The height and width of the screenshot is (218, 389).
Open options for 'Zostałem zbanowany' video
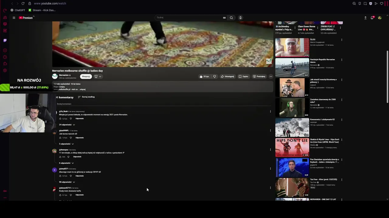click(x=342, y=100)
